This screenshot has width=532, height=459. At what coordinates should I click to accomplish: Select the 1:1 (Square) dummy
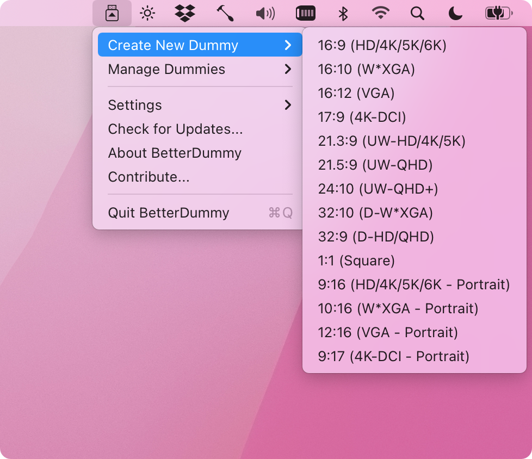(x=414, y=260)
